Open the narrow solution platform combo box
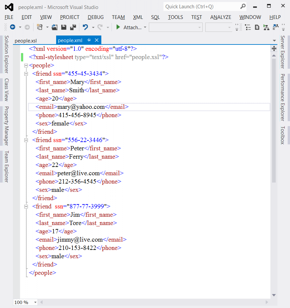The width and height of the screenshot is (290, 308). click(219, 27)
